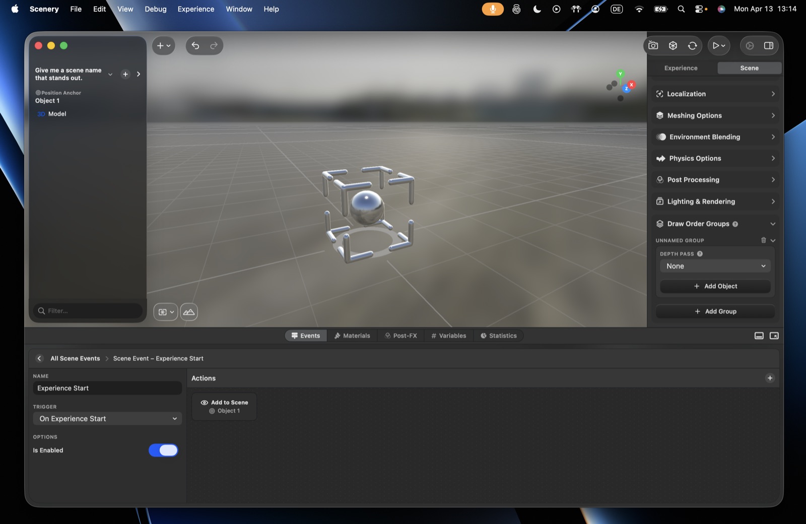Add a new action with the plus icon
The image size is (806, 524).
click(770, 378)
